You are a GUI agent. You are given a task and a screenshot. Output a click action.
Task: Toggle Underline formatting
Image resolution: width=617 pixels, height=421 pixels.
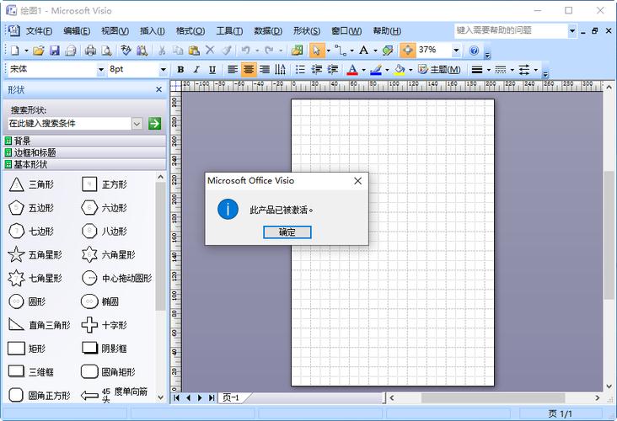coord(212,70)
